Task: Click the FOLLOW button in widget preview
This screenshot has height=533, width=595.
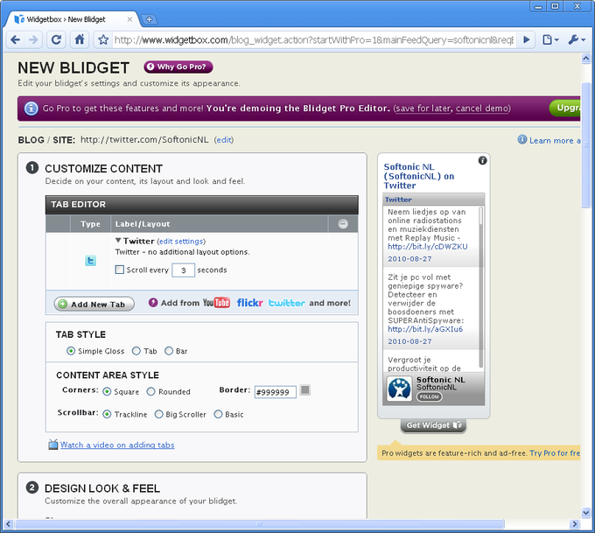Action: pyautogui.click(x=429, y=396)
